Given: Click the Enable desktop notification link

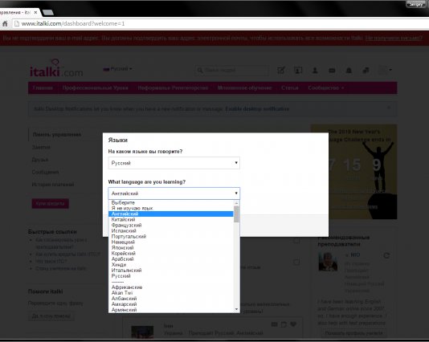Looking at the screenshot, I should click(x=257, y=109).
